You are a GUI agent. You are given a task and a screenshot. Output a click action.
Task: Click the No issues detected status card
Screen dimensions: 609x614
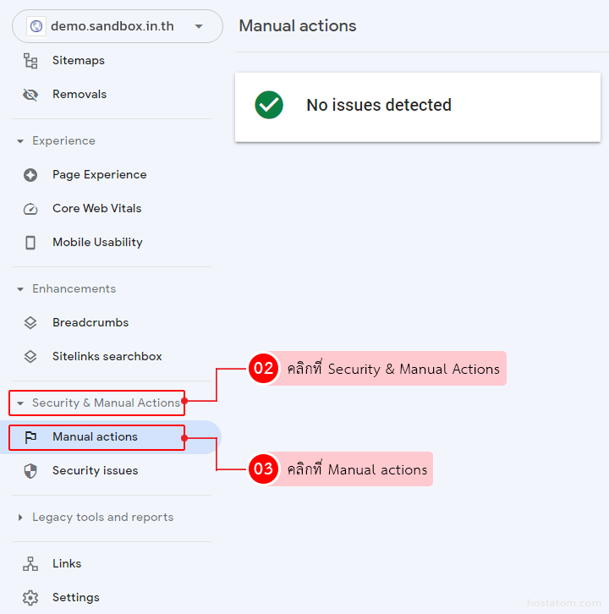pyautogui.click(x=417, y=106)
